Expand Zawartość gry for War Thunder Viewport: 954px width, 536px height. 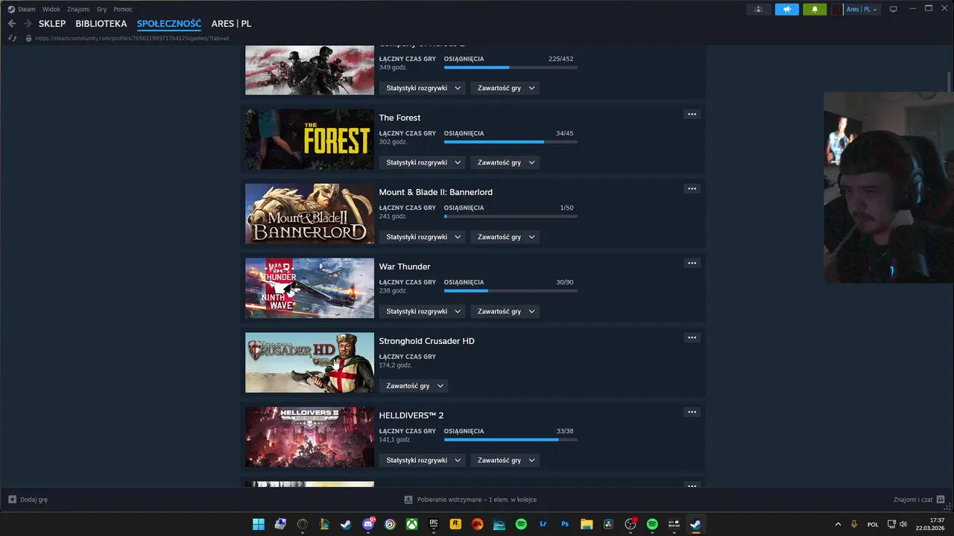tap(505, 311)
